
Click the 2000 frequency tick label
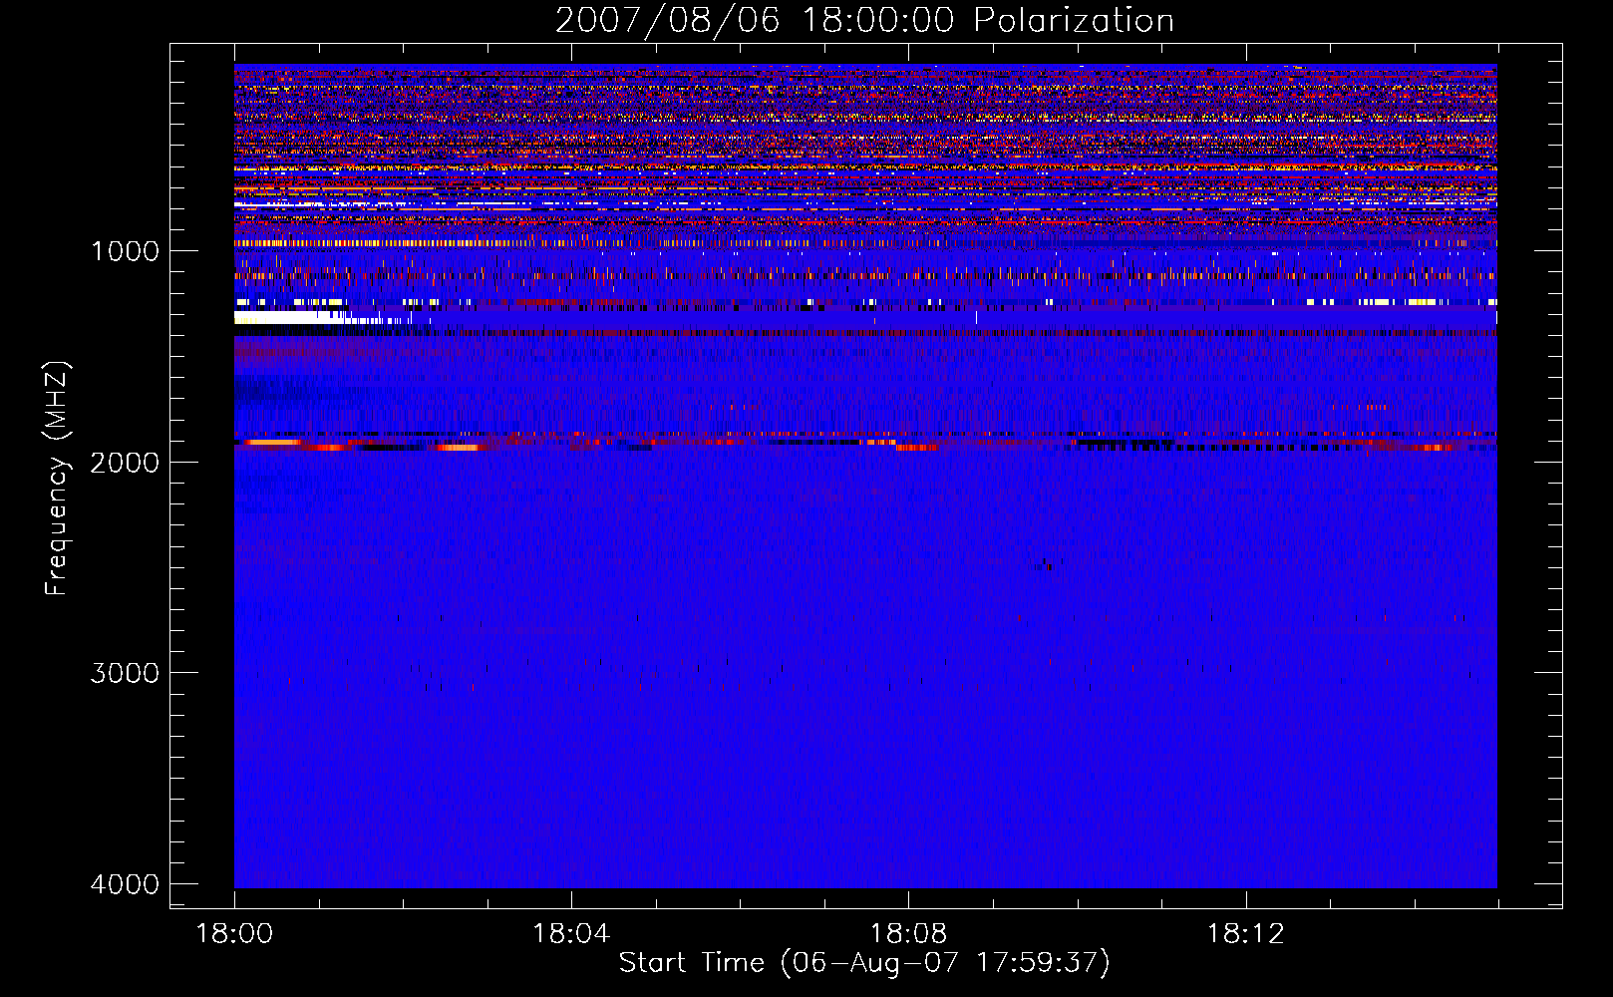(125, 463)
